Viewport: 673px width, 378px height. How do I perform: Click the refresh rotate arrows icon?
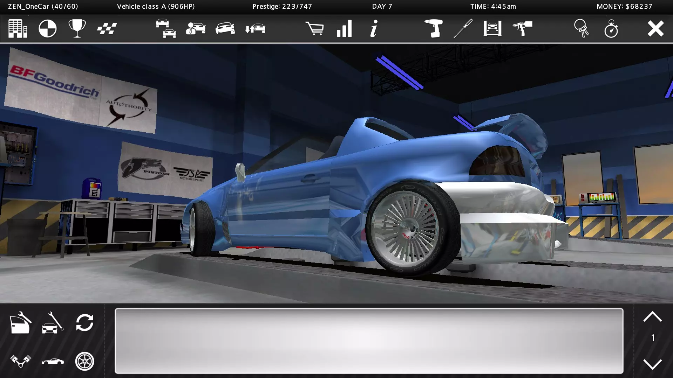click(84, 322)
